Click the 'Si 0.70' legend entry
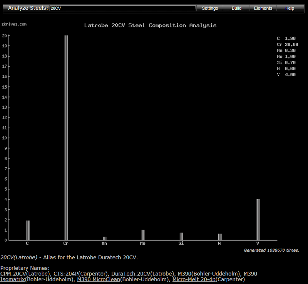 pos(286,62)
